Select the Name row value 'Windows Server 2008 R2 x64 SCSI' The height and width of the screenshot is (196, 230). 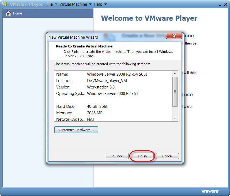(117, 74)
